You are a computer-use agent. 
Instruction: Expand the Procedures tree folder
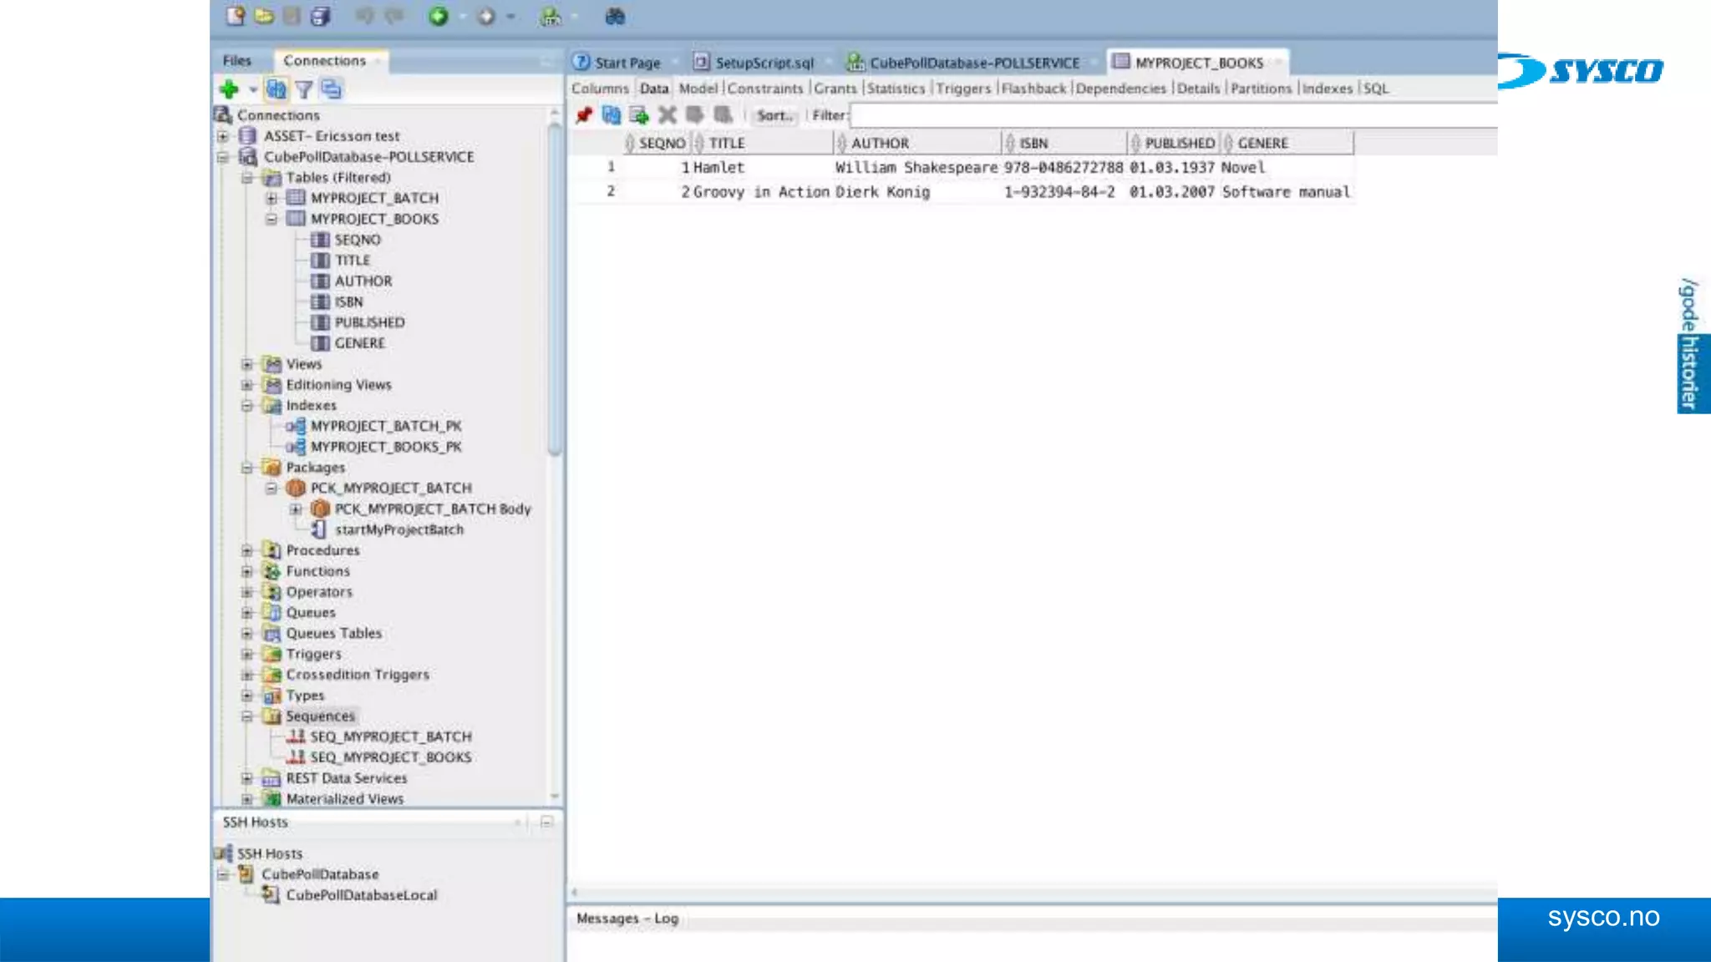(247, 550)
